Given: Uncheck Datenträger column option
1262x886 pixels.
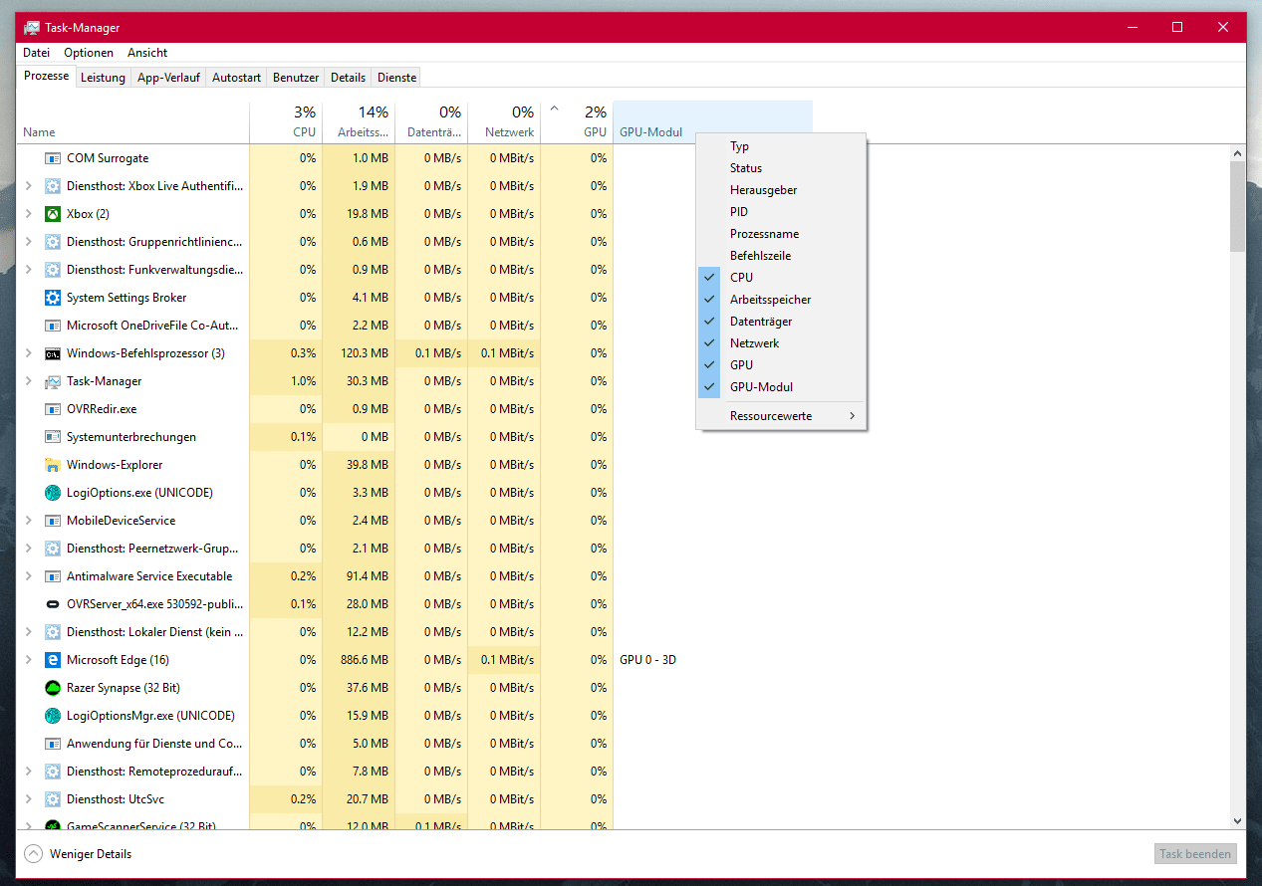Looking at the screenshot, I should tap(782, 322).
